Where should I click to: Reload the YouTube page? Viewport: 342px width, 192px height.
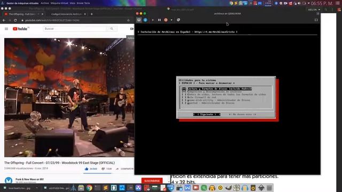(15, 20)
